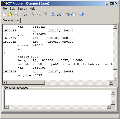This screenshot has width=120, height=119.
Task: Click the Replace A-to-B icon
Action: pos(59,14)
